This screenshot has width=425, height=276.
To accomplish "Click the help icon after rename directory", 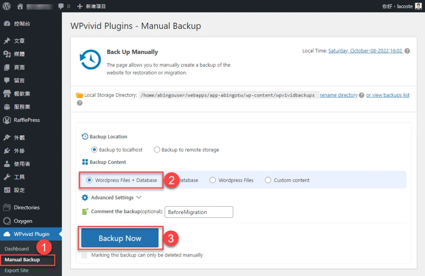I will (x=361, y=95).
